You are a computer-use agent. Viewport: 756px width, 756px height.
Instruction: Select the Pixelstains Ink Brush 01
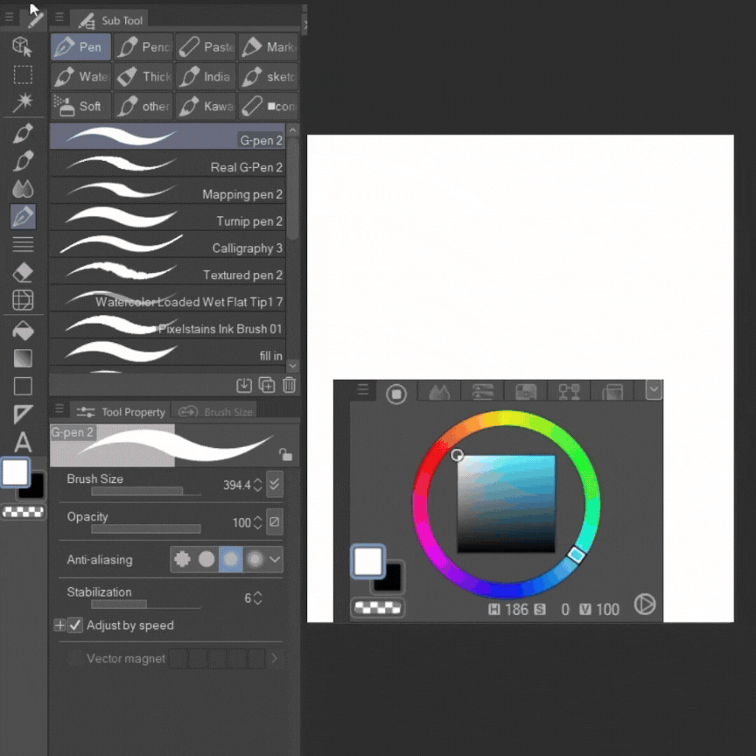pos(168,325)
